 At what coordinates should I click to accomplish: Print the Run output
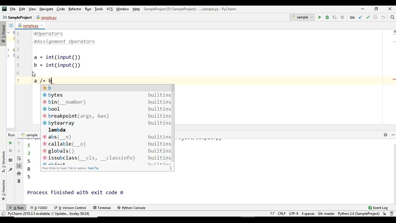pyautogui.click(x=19, y=174)
